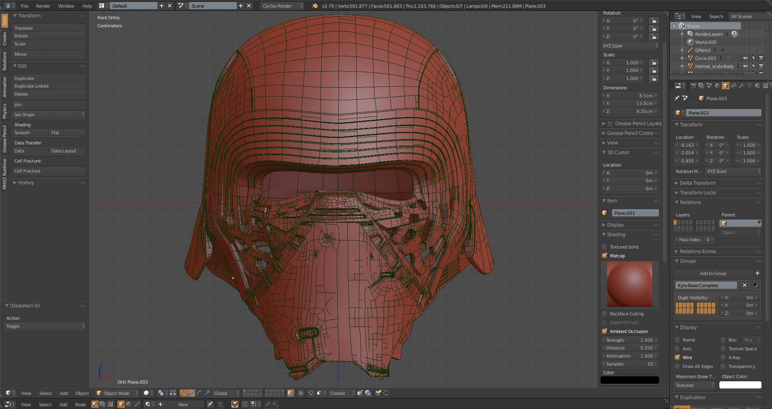Uncheck the Wire display option

[x=677, y=358]
